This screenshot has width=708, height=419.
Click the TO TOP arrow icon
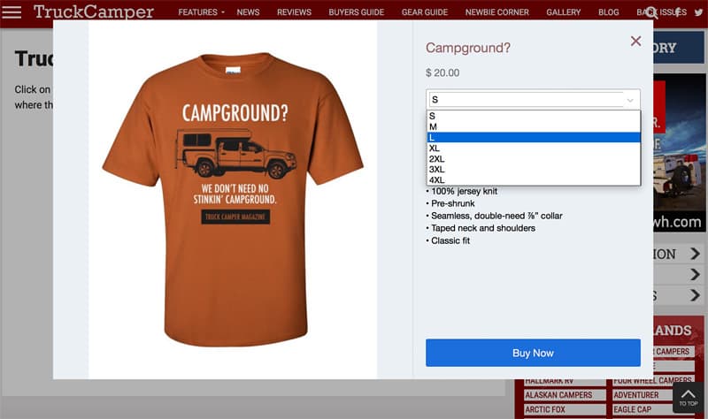click(x=689, y=397)
